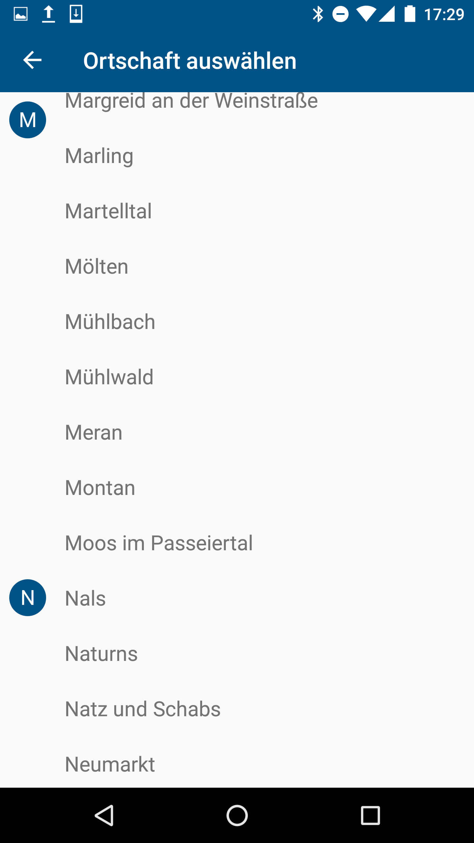474x843 pixels.
Task: Pick Mölten from the list
Action: 96,266
